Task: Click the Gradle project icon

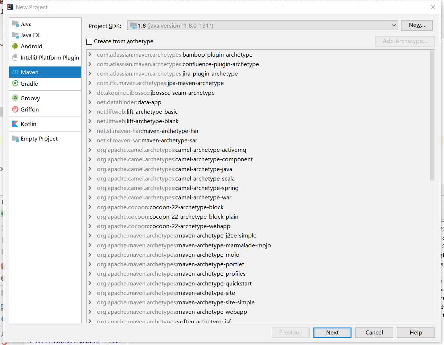Action: point(15,84)
